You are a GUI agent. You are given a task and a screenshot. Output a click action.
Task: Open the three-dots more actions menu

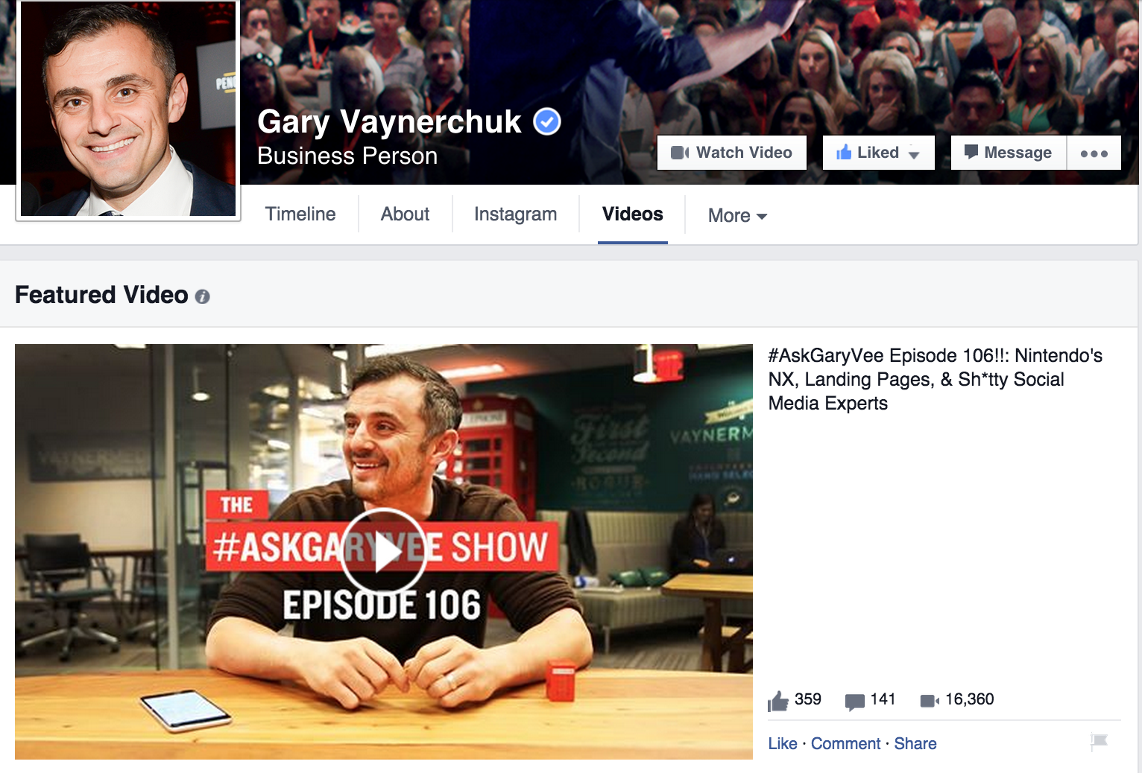(1094, 153)
